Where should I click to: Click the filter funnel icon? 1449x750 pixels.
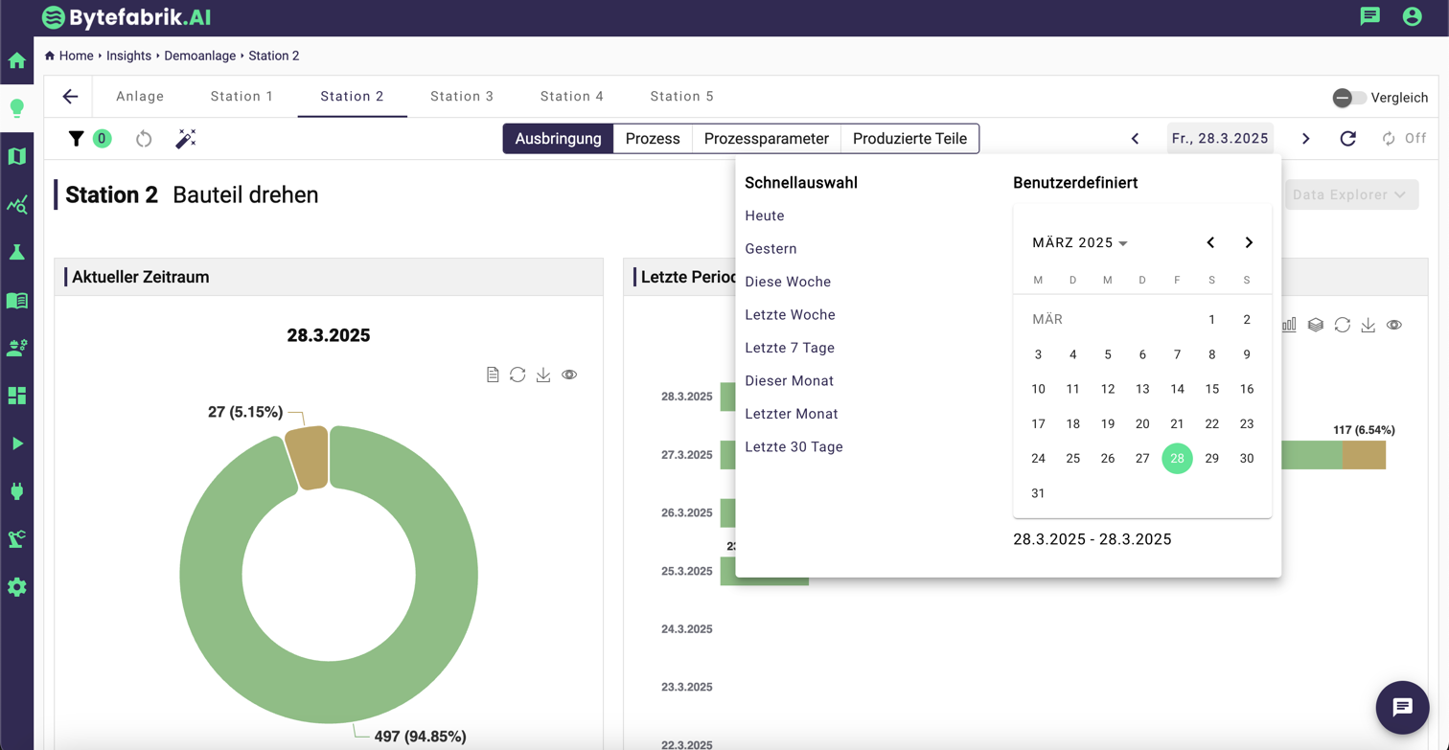[77, 139]
